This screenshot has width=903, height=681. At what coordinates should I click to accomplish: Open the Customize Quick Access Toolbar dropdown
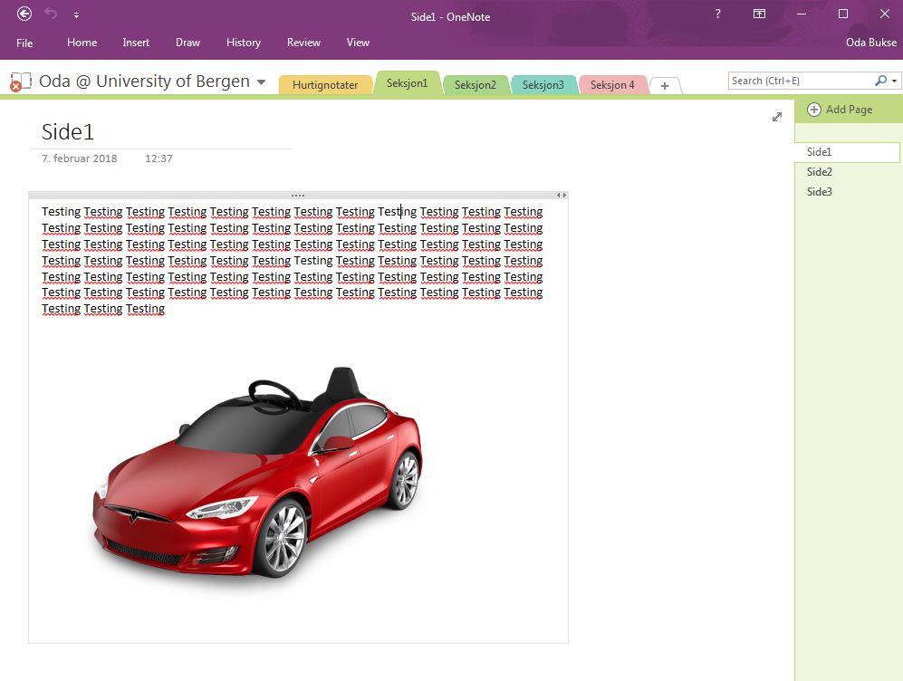click(76, 15)
